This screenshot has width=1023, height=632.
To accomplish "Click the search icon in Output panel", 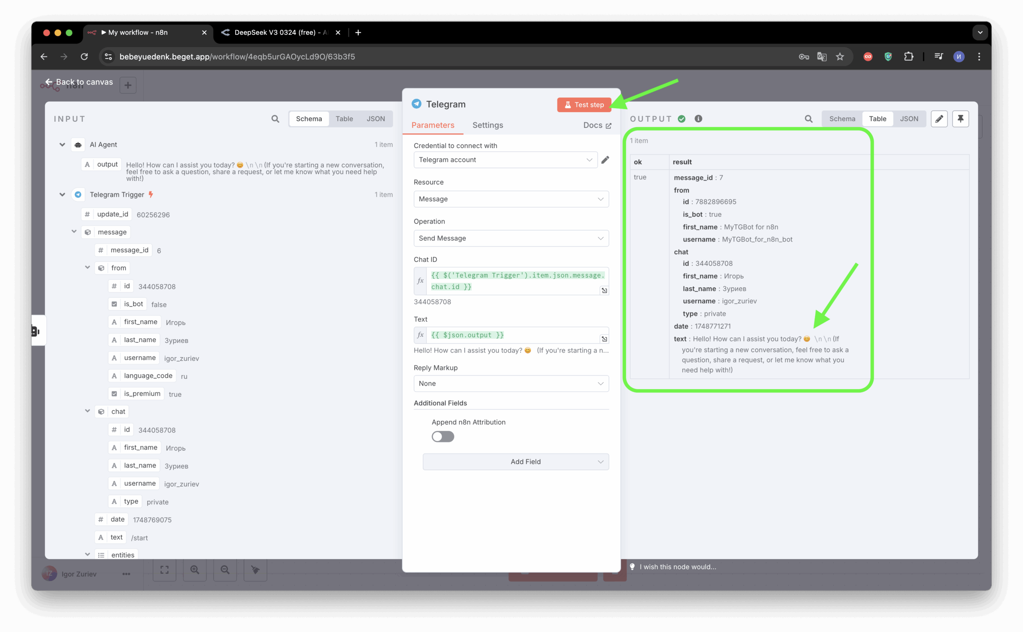I will [x=808, y=119].
